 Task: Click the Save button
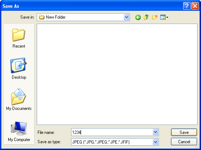pos(184,132)
